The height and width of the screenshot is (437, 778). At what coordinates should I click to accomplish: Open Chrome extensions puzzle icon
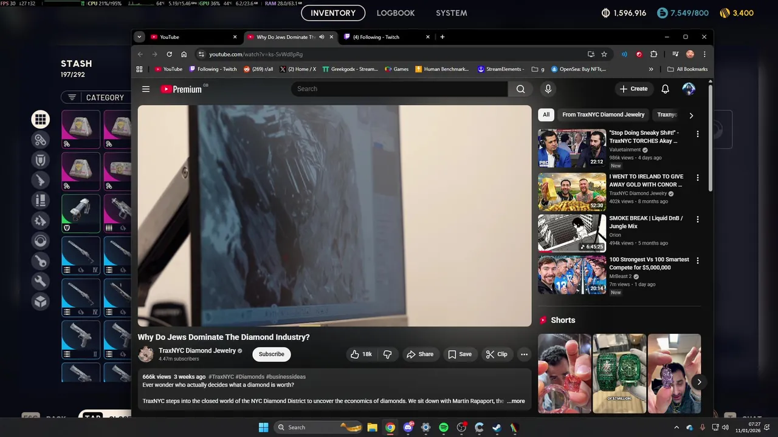tap(654, 54)
